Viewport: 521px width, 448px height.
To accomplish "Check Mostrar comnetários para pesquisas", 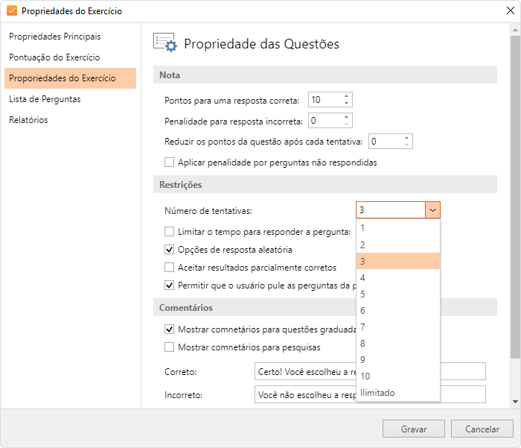I will (169, 347).
